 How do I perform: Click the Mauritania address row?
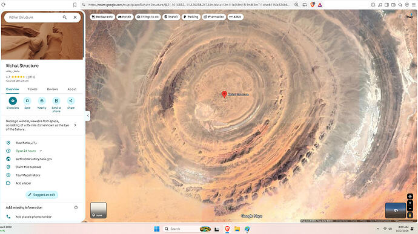[x=42, y=143]
